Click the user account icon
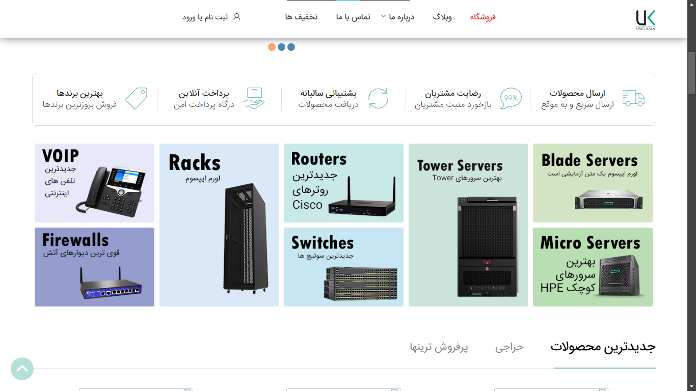696x391 pixels. 236,17
